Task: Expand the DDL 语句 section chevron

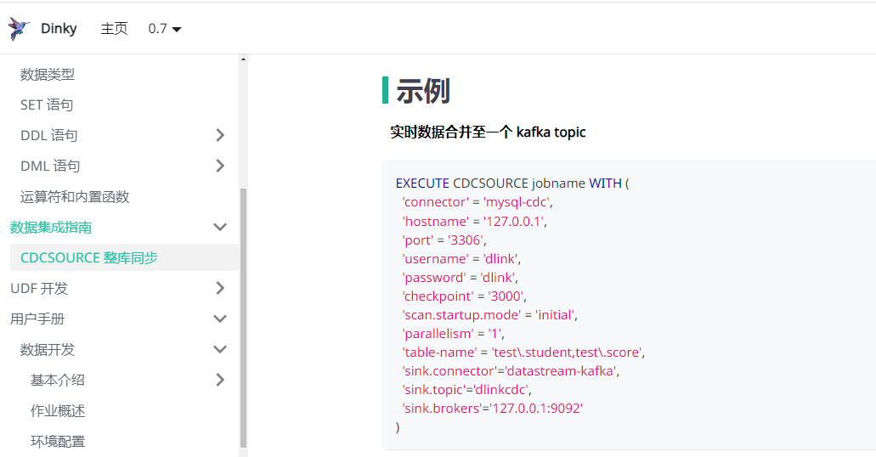Action: [x=220, y=135]
